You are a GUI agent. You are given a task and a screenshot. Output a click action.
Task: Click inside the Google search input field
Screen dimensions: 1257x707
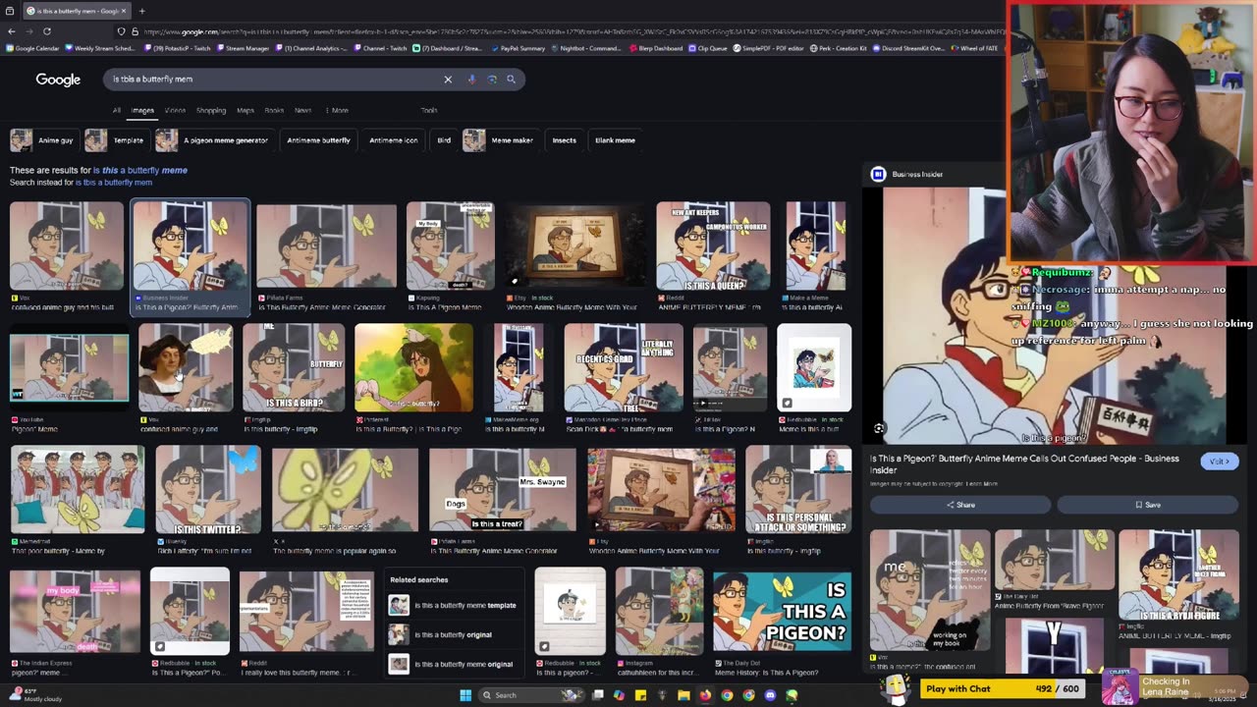click(273, 80)
